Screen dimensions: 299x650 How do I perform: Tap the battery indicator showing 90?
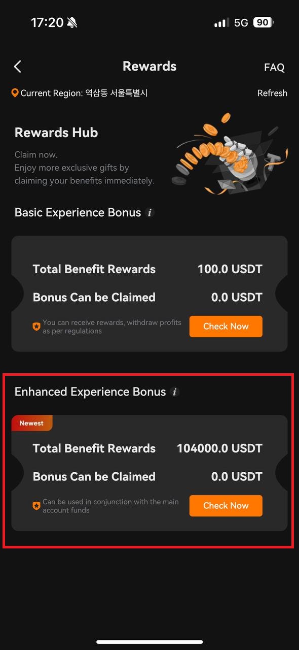263,22
